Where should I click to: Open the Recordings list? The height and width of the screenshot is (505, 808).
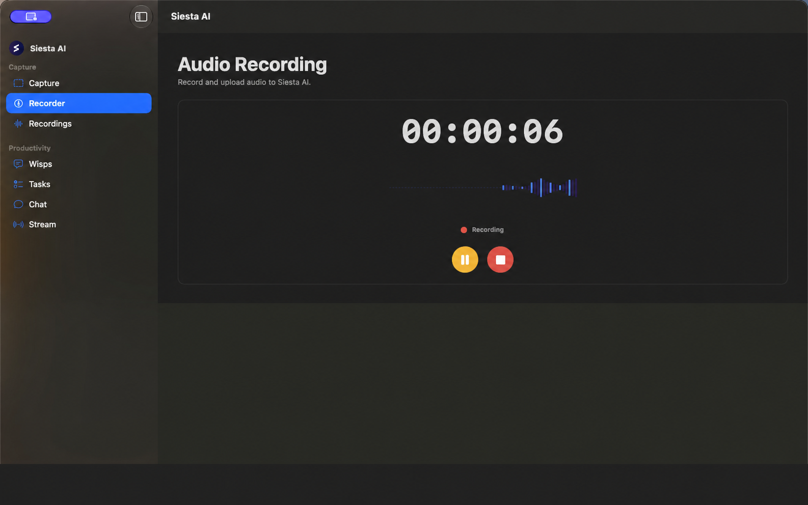[x=78, y=124]
